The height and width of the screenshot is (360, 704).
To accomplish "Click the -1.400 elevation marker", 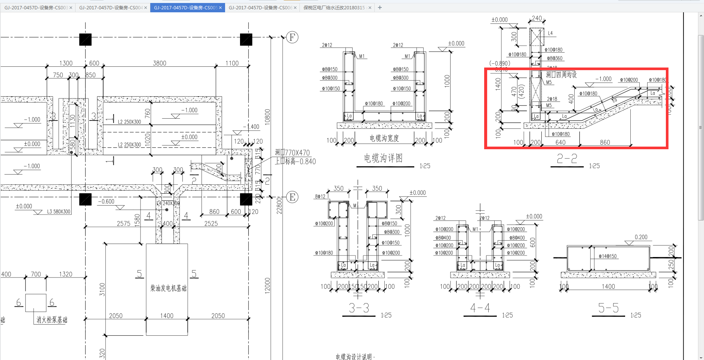I will [251, 127].
